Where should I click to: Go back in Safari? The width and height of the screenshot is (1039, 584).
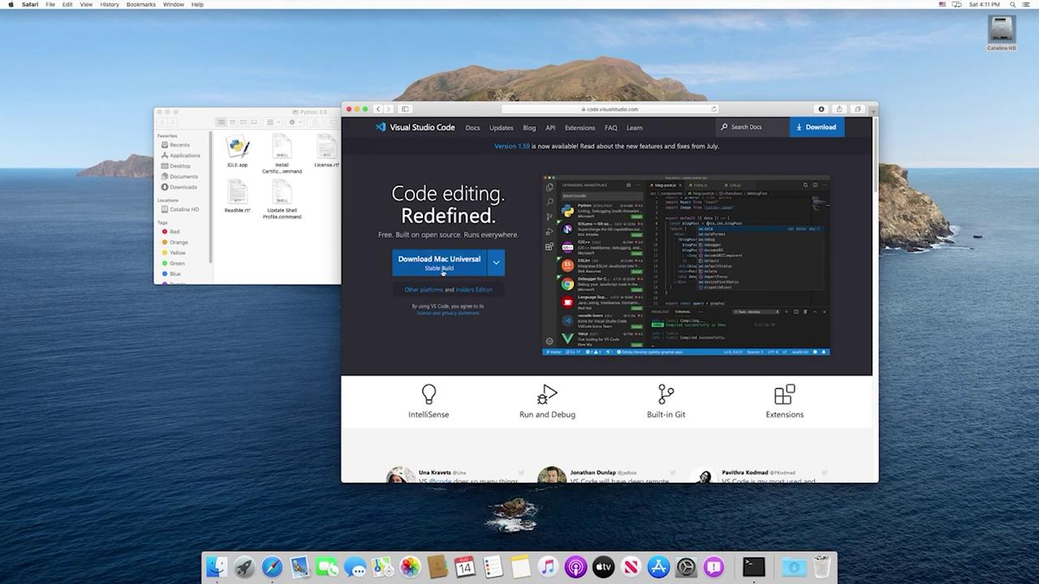378,109
